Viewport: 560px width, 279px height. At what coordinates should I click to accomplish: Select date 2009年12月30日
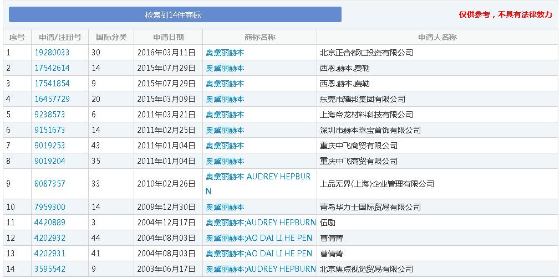166,207
